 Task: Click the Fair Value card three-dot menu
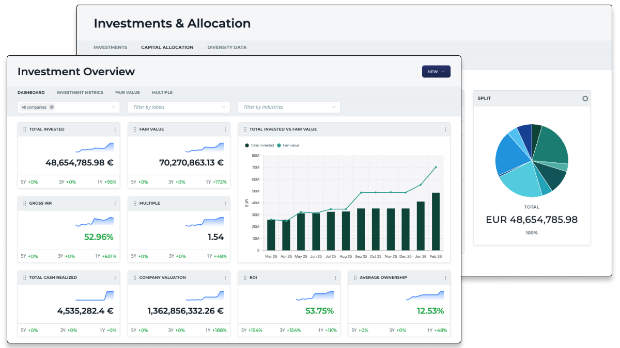tap(225, 129)
